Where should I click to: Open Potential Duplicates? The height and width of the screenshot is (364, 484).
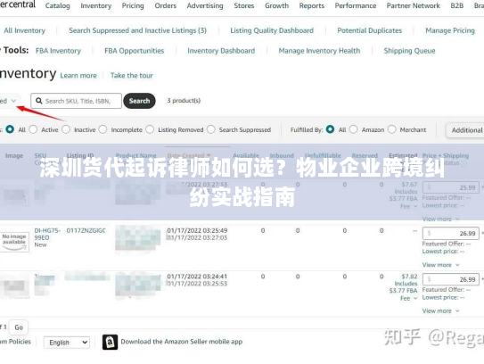[370, 30]
